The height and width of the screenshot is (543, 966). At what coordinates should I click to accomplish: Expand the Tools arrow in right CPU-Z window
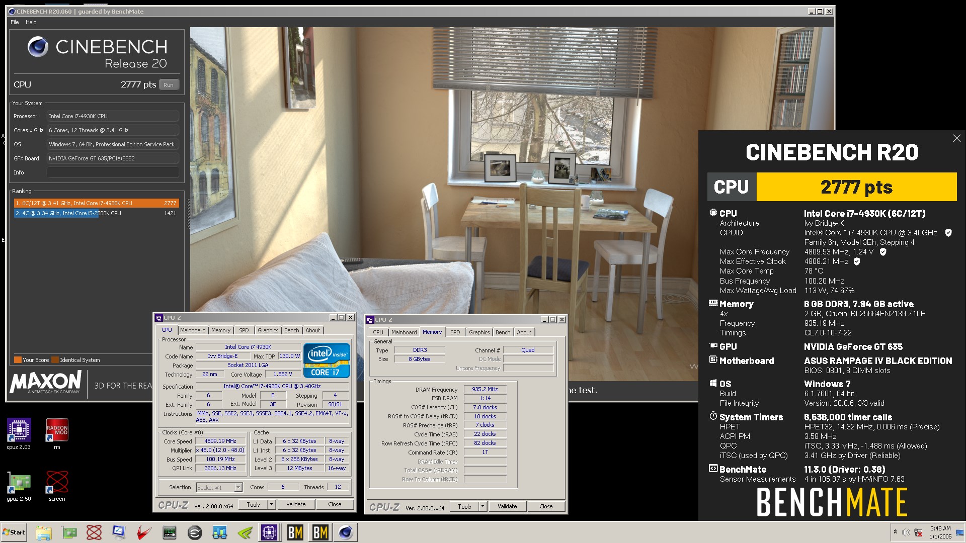click(x=482, y=506)
